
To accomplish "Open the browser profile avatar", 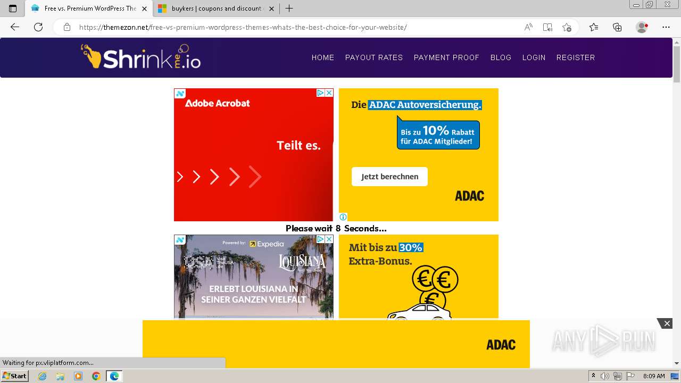I will (642, 27).
